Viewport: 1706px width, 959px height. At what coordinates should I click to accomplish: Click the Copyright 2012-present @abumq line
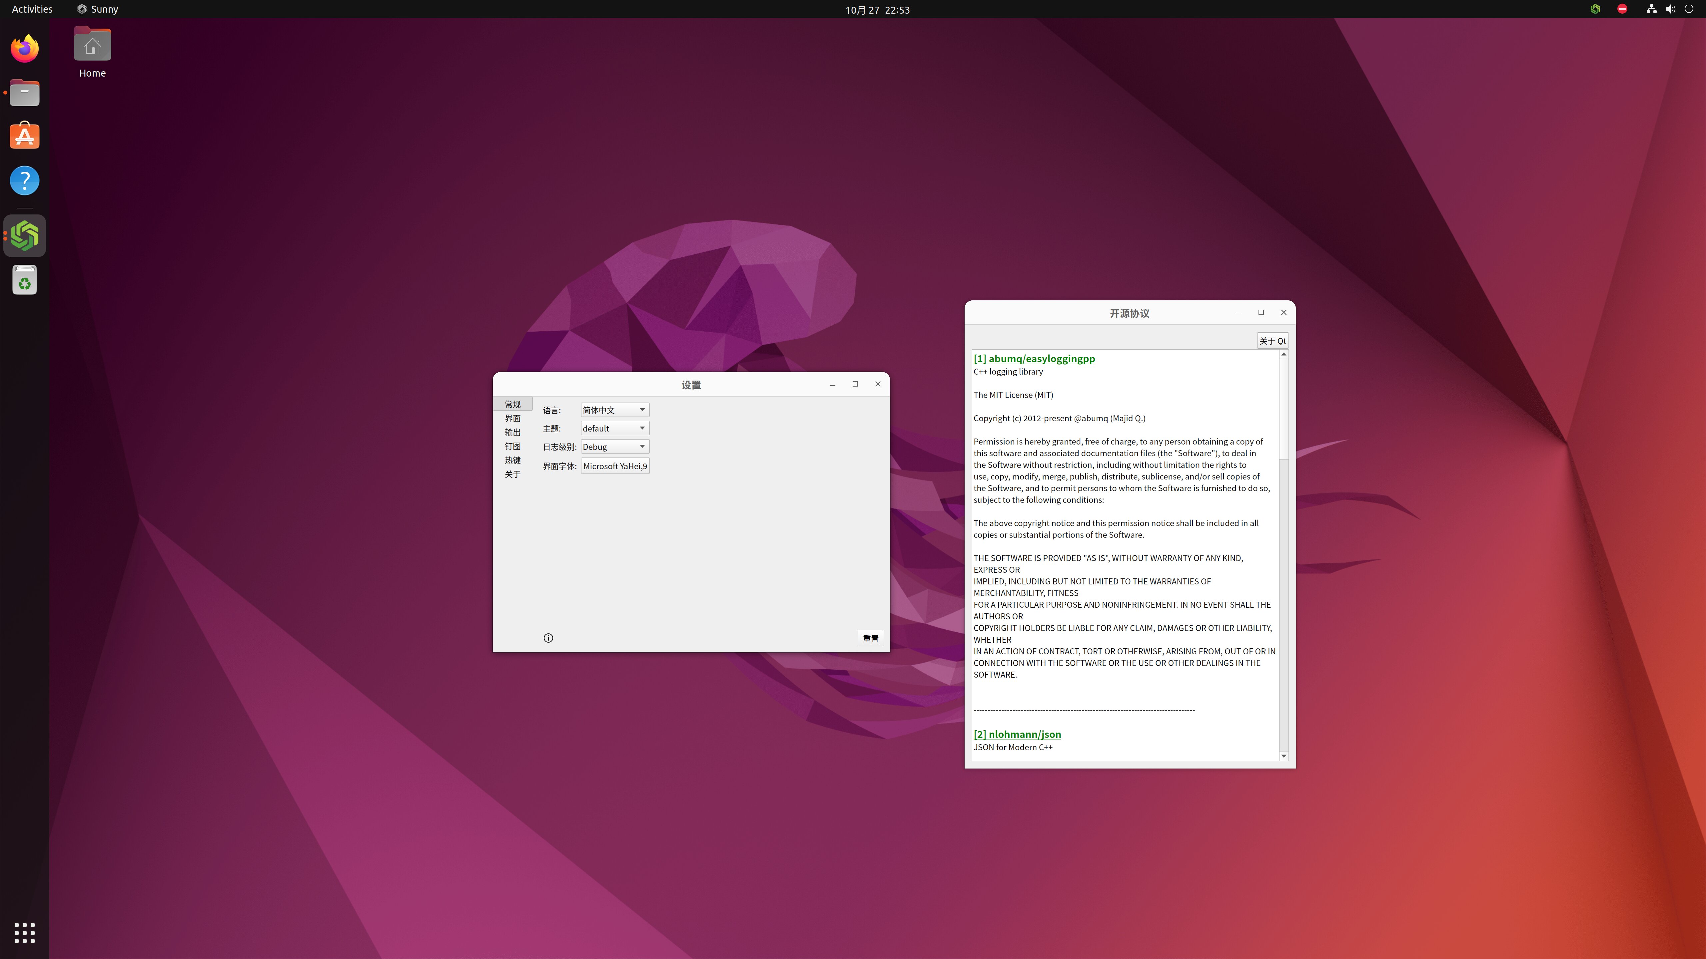[x=1059, y=418]
